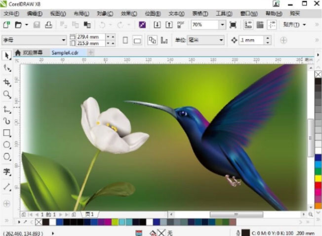Click the Publish to PDF icon

[181, 25]
